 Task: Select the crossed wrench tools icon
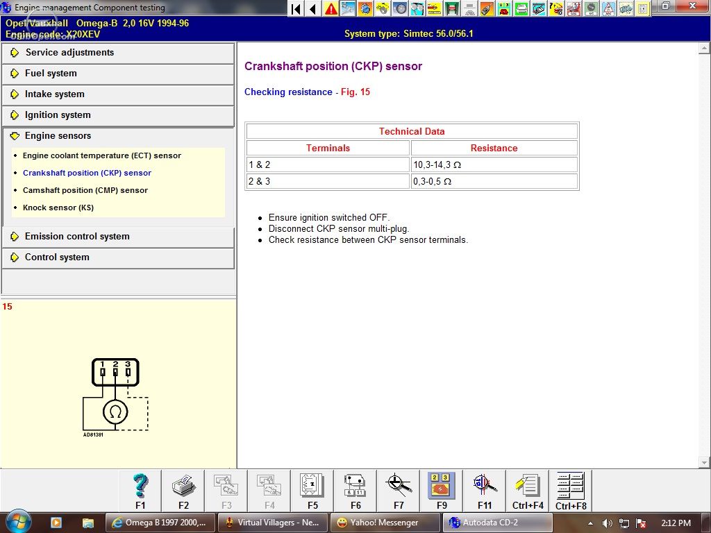pyautogui.click(x=349, y=8)
